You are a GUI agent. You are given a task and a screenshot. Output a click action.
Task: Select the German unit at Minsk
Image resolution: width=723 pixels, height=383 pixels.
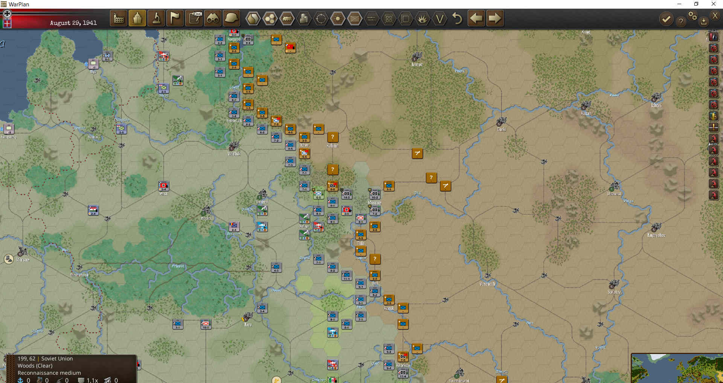163,186
